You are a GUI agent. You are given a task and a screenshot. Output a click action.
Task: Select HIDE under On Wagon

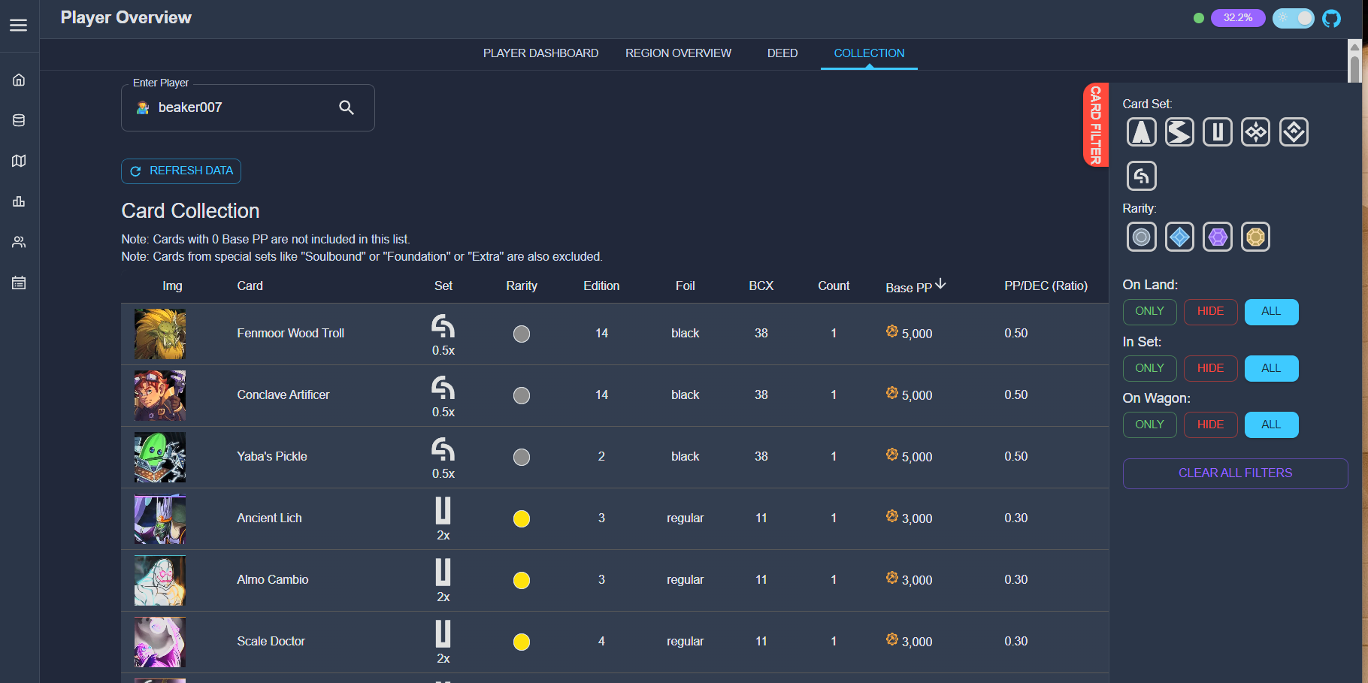(x=1210, y=425)
